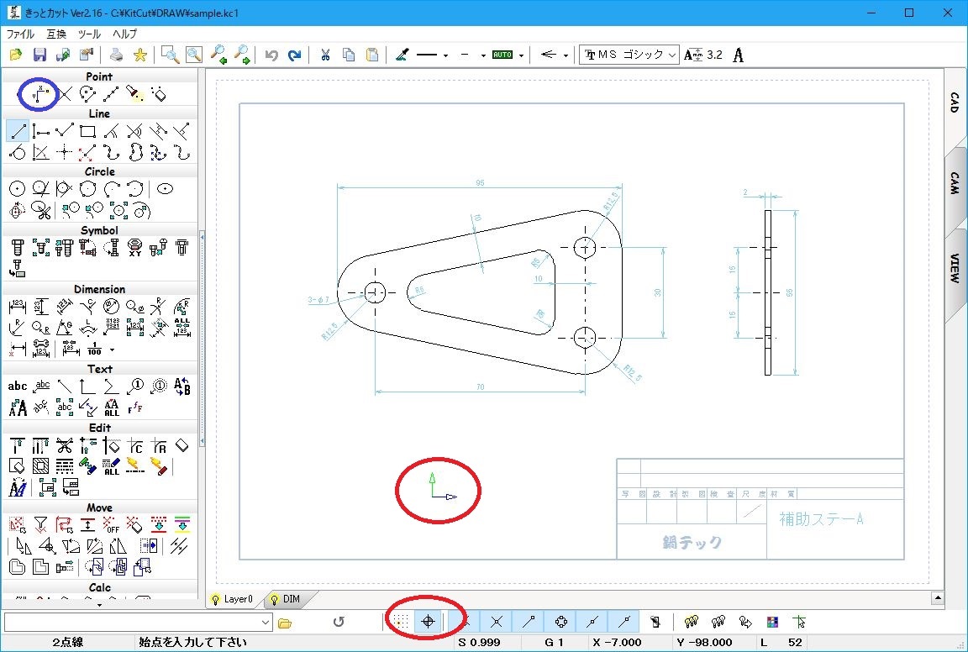
Task: Open the ツール menu
Action: tap(90, 34)
